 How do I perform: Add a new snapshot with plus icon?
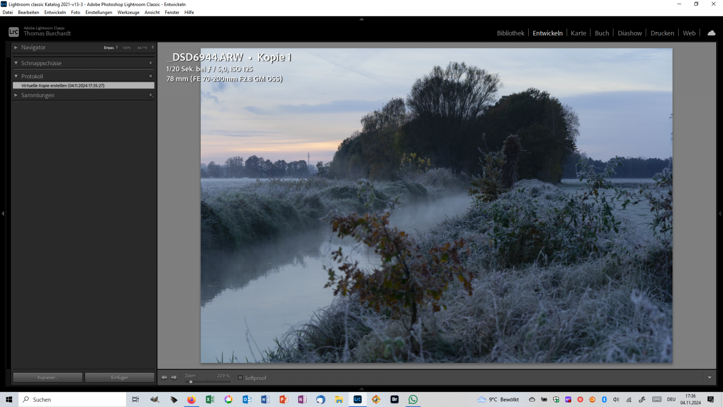(x=150, y=63)
